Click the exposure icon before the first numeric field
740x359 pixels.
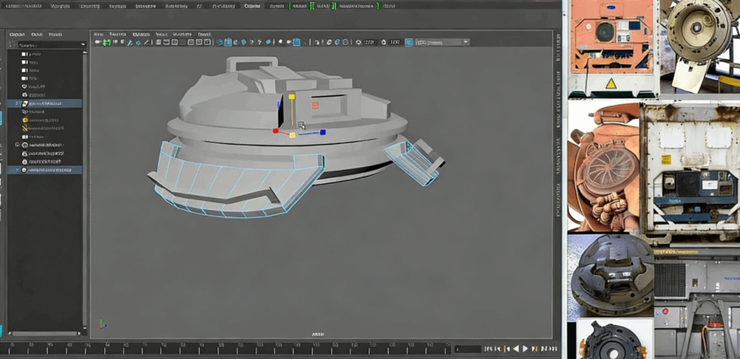pyautogui.click(x=359, y=43)
